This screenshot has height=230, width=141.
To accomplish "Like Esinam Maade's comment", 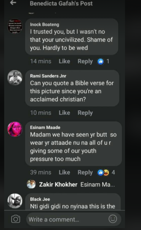I will (x=64, y=172).
